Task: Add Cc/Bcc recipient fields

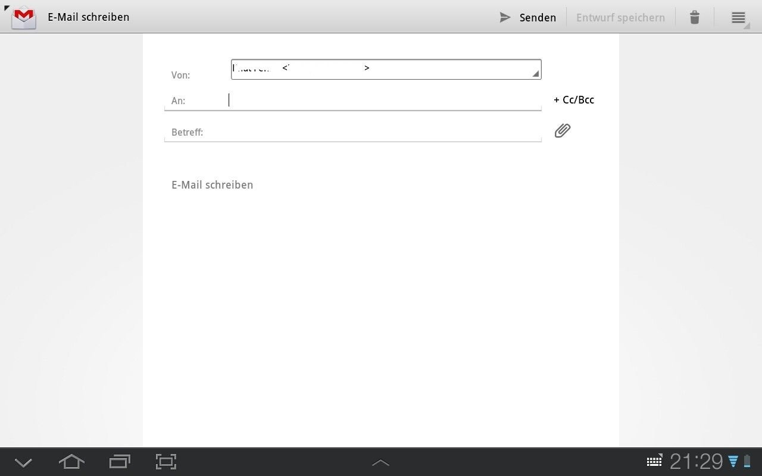Action: tap(574, 100)
